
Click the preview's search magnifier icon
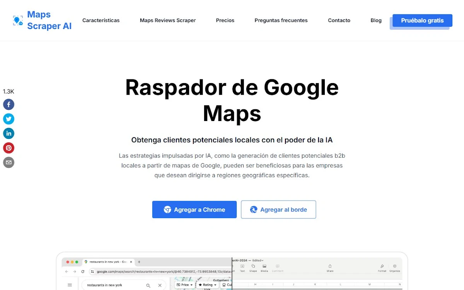148,285
